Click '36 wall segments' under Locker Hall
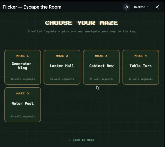 [62, 79]
